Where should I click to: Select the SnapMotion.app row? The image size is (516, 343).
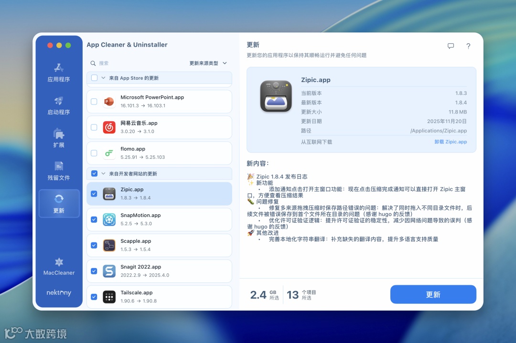click(159, 219)
